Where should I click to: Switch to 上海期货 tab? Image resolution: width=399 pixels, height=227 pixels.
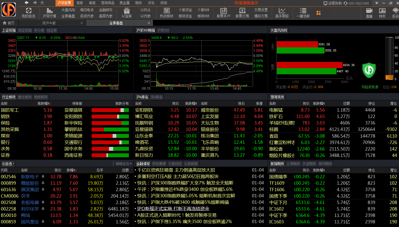click(293, 164)
